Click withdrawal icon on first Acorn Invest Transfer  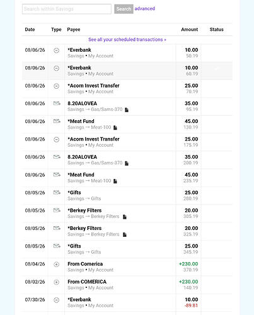pos(56,86)
